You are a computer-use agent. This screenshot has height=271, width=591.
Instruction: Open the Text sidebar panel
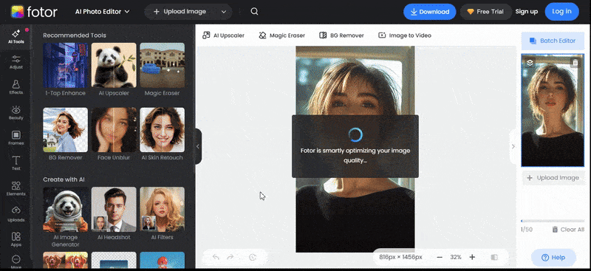pos(16,163)
